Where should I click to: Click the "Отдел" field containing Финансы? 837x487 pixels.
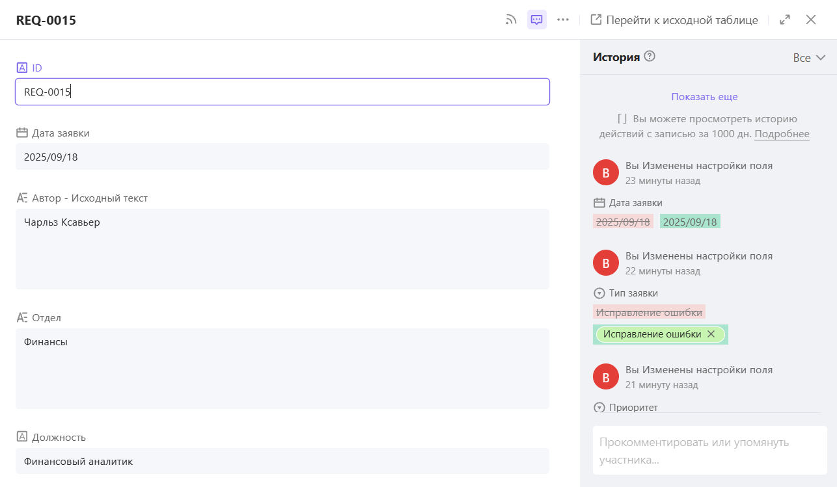click(282, 369)
